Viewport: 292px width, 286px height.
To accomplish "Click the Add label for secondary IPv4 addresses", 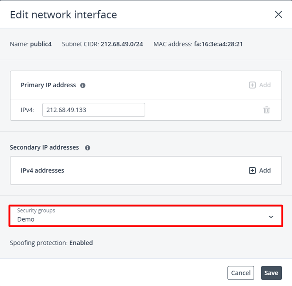I will pos(265,170).
